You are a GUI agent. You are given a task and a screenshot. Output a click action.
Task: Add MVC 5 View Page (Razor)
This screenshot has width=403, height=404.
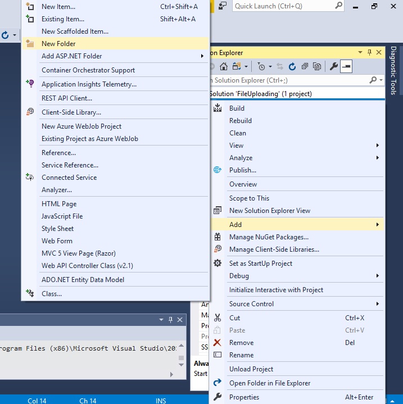coord(115,253)
